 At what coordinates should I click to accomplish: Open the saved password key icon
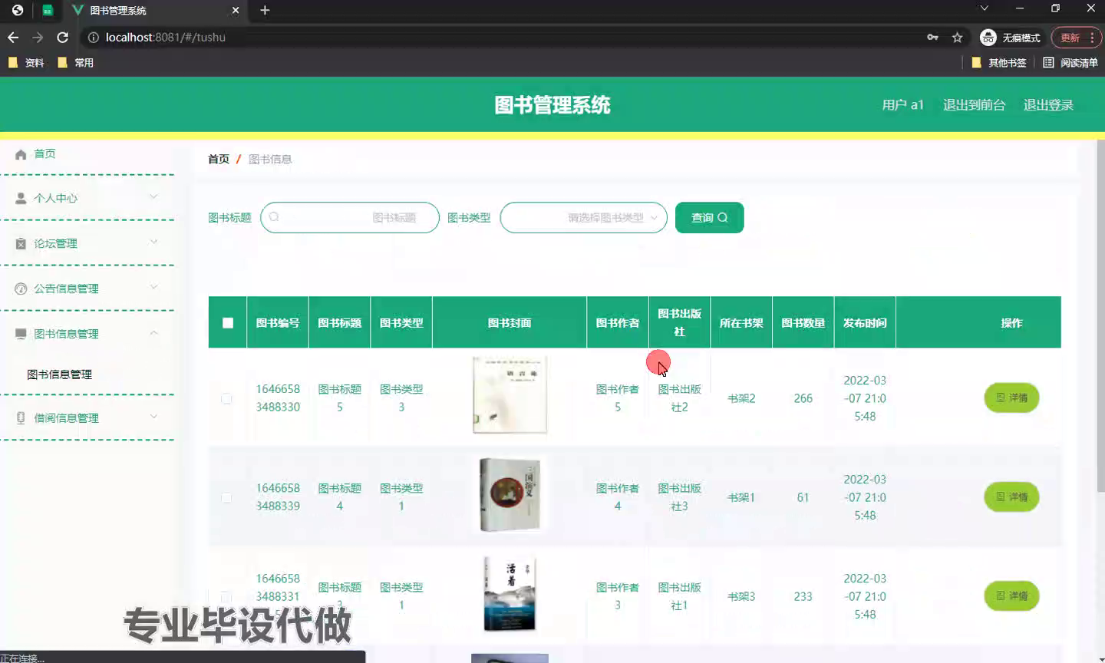coord(932,37)
